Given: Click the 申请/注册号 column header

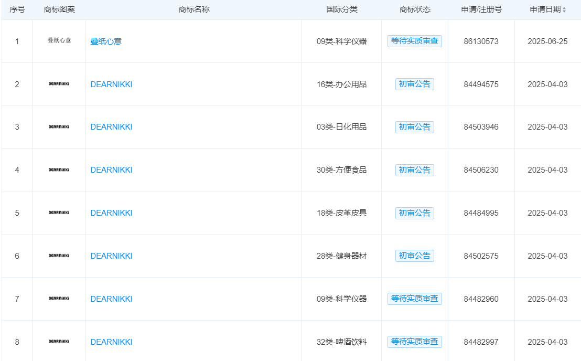Looking at the screenshot, I should 481,9.
